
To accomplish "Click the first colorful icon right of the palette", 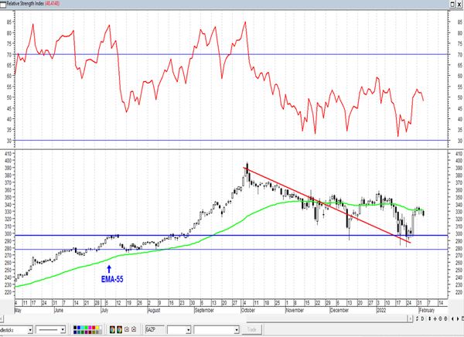I will [x=111, y=329].
